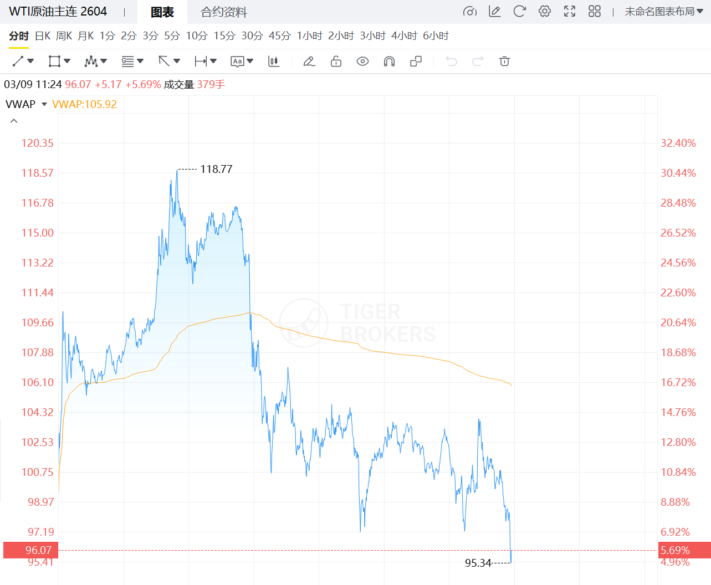Switch to the 日K timeframe
This screenshot has width=711, height=585.
[43, 36]
